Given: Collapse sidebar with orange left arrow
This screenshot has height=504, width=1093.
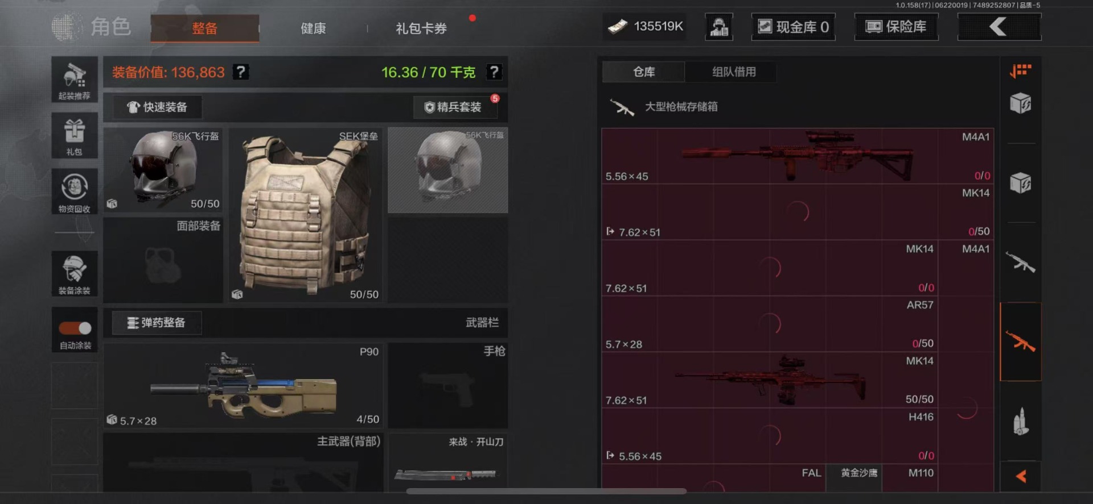Looking at the screenshot, I should point(1021,476).
